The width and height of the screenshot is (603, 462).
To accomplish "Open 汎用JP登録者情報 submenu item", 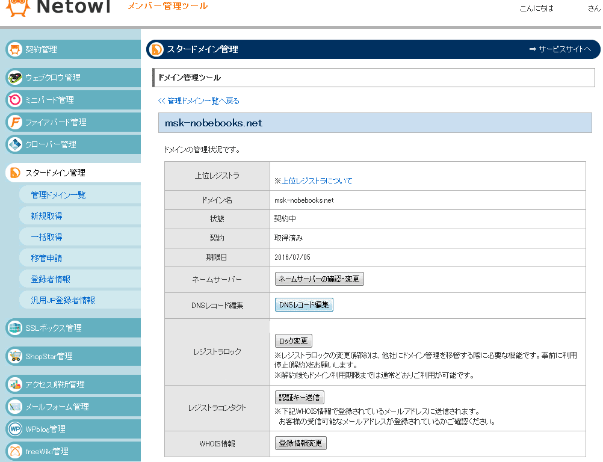I will click(80, 300).
